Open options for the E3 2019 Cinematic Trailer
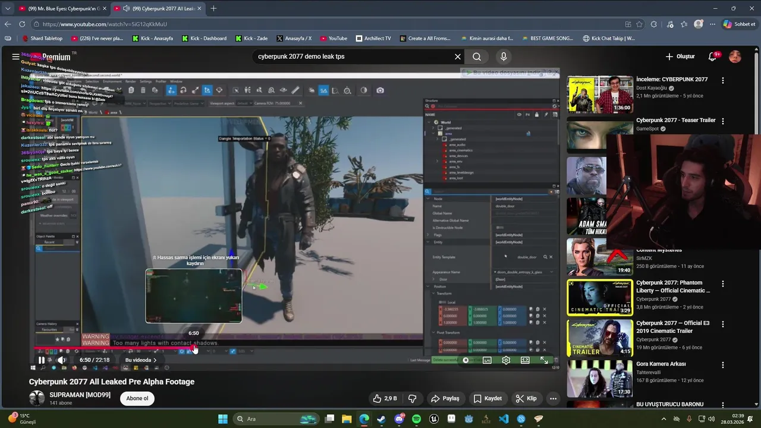Viewport: 761px width, 428px height. tap(723, 325)
